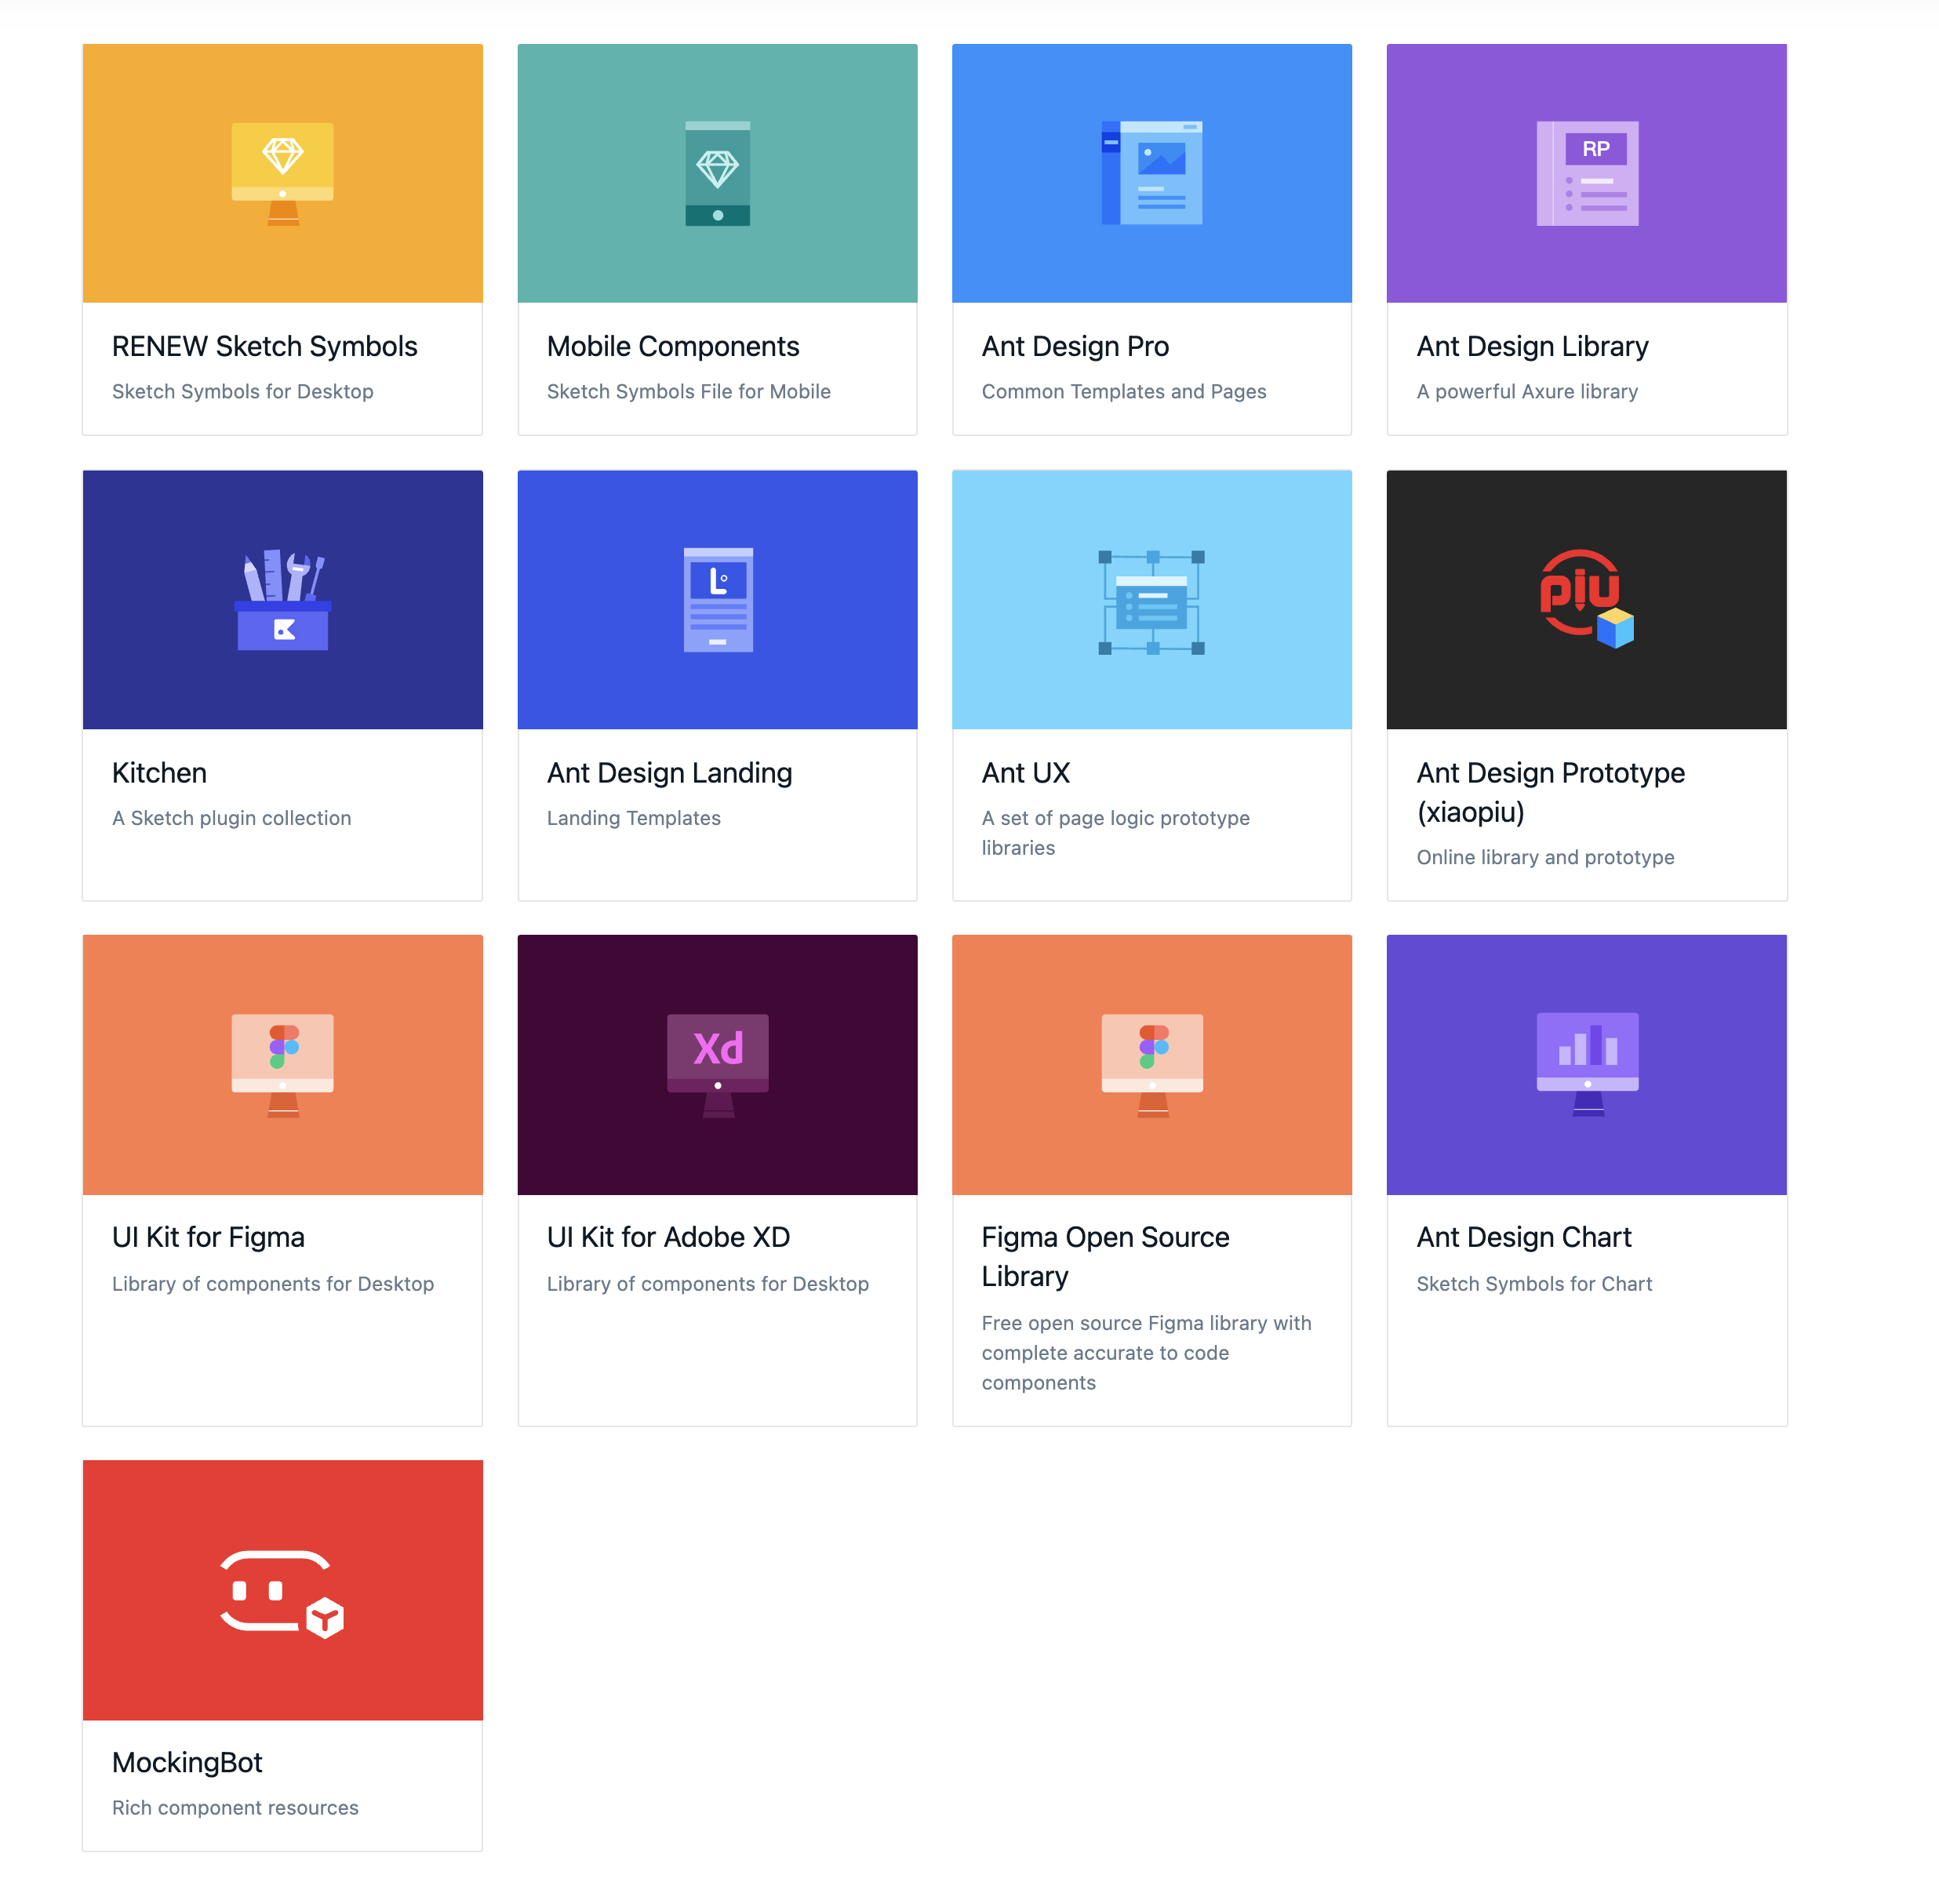
Task: Click 'A Sketch plugin collection' description
Action: 231,818
